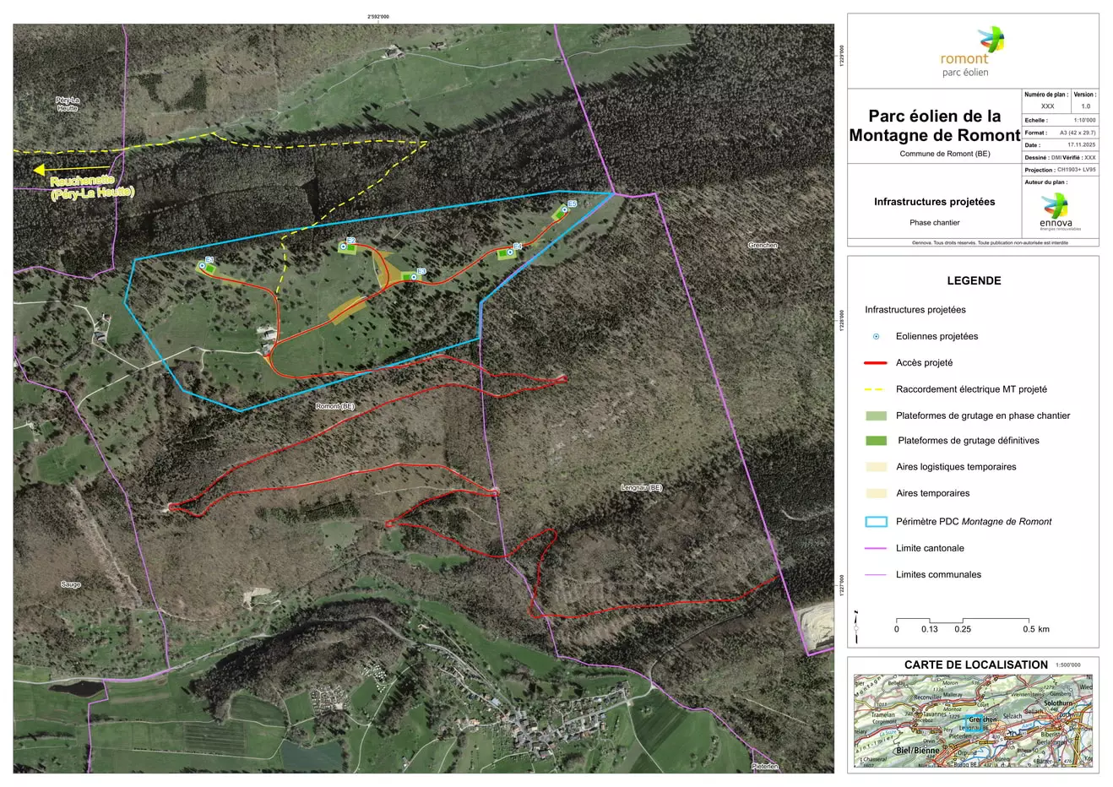Click the E2 wind turbine marker

[x=343, y=247]
